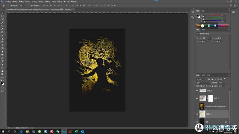Image resolution: width=239 pixels, height=134 pixels.
Task: Switch to the 通道 (Channels) tab
Action: [203, 75]
